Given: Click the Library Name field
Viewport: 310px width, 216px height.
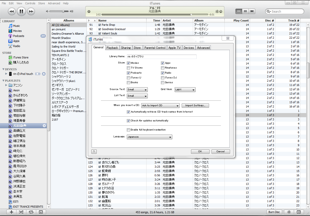Looking at the screenshot, I should click(x=161, y=57).
